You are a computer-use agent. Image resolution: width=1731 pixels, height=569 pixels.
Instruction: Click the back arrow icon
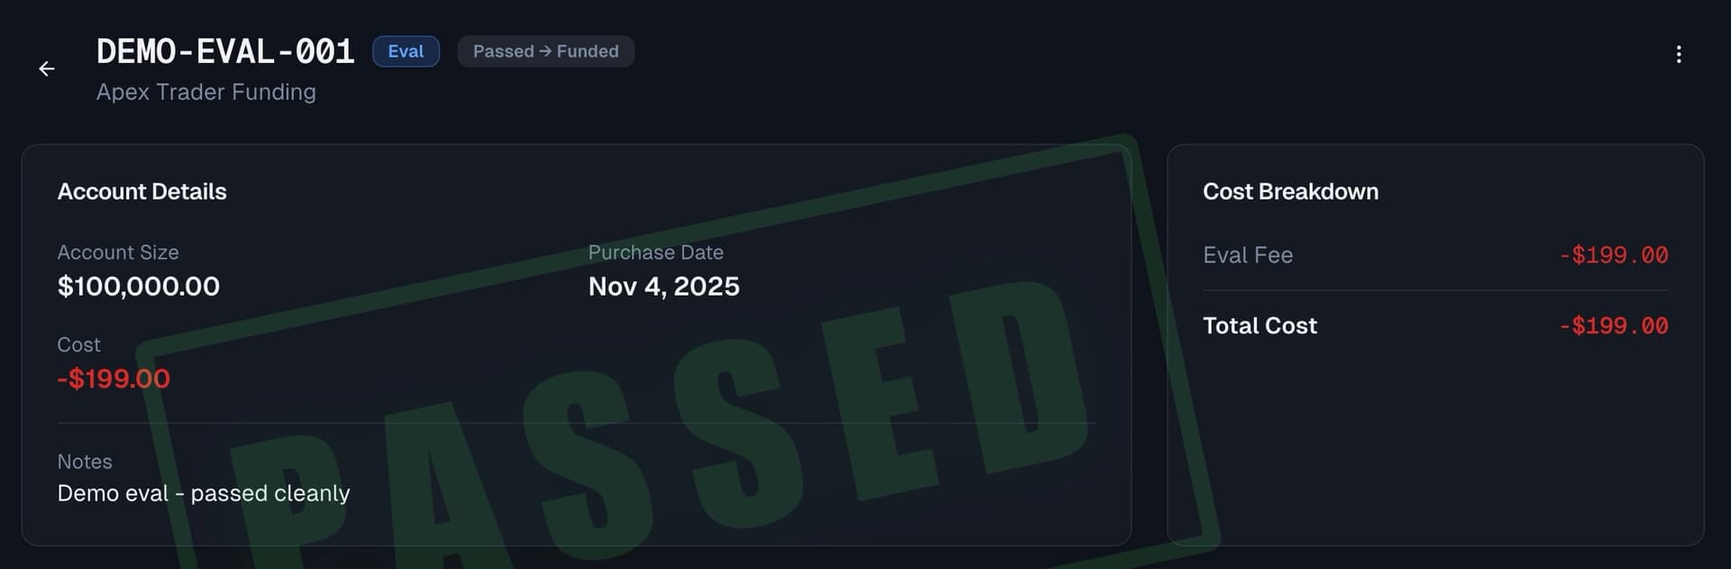46,69
